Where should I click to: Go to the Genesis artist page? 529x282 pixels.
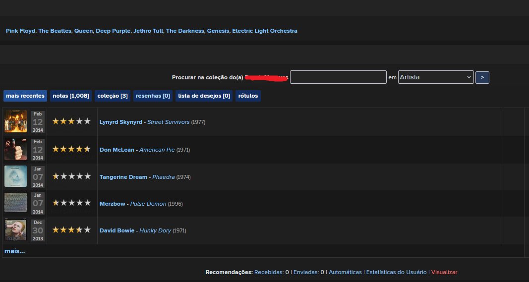[218, 31]
